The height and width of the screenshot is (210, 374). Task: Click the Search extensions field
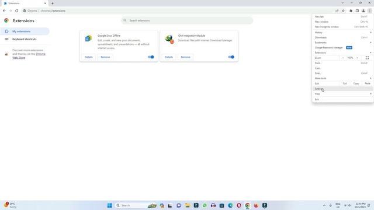coord(187,20)
